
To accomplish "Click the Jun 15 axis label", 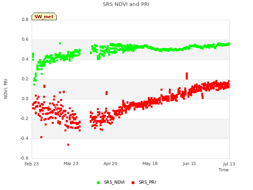I will pos(189,163).
